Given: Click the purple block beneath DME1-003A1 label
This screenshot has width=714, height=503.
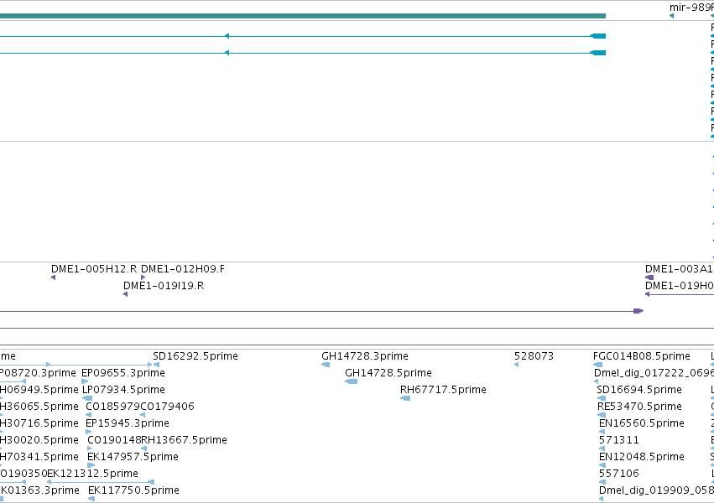Looking at the screenshot, I should pyautogui.click(x=649, y=277).
